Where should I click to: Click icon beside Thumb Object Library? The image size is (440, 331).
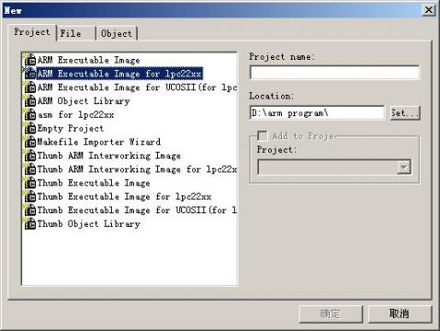click(x=29, y=223)
